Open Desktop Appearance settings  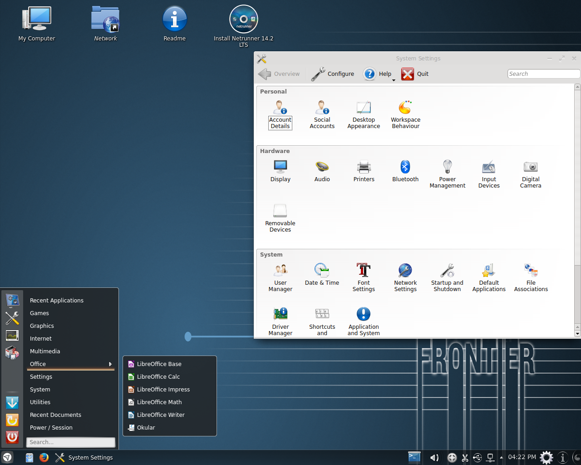pyautogui.click(x=364, y=114)
